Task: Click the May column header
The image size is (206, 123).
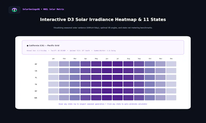Action: (96, 59)
